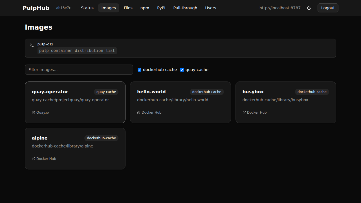Viewport: 361px width, 203px height.
Task: Click the Filter images input field
Action: coord(79,70)
